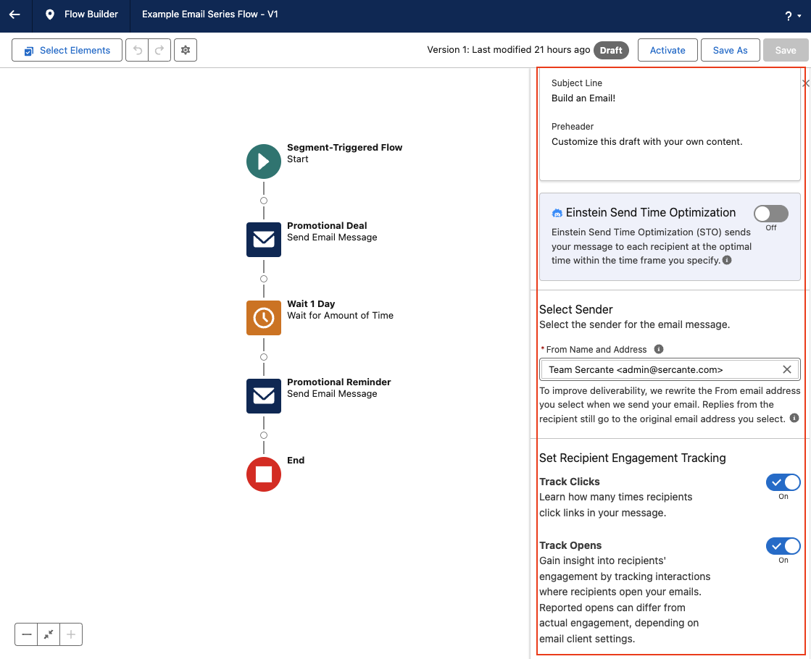The image size is (811, 659).
Task: Click the From Name and Address field
Action: click(x=670, y=369)
